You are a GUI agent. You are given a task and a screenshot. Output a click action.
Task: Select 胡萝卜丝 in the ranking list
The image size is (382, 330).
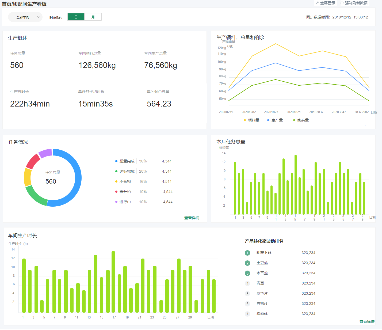click(x=264, y=253)
